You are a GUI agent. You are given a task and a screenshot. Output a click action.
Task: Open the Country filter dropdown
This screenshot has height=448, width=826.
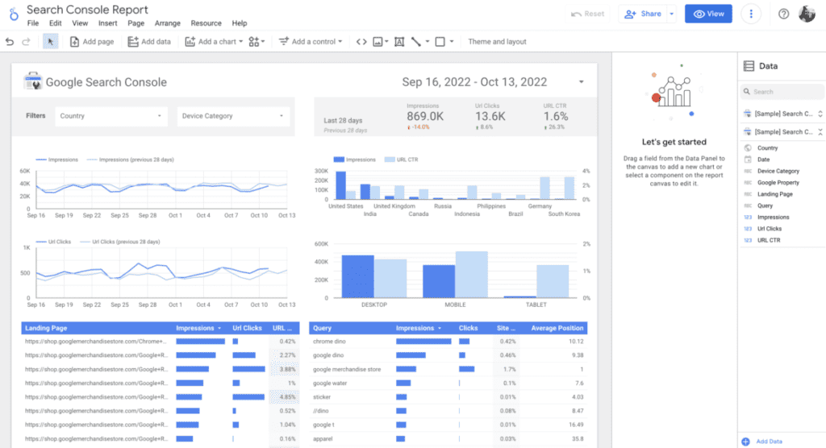point(111,116)
